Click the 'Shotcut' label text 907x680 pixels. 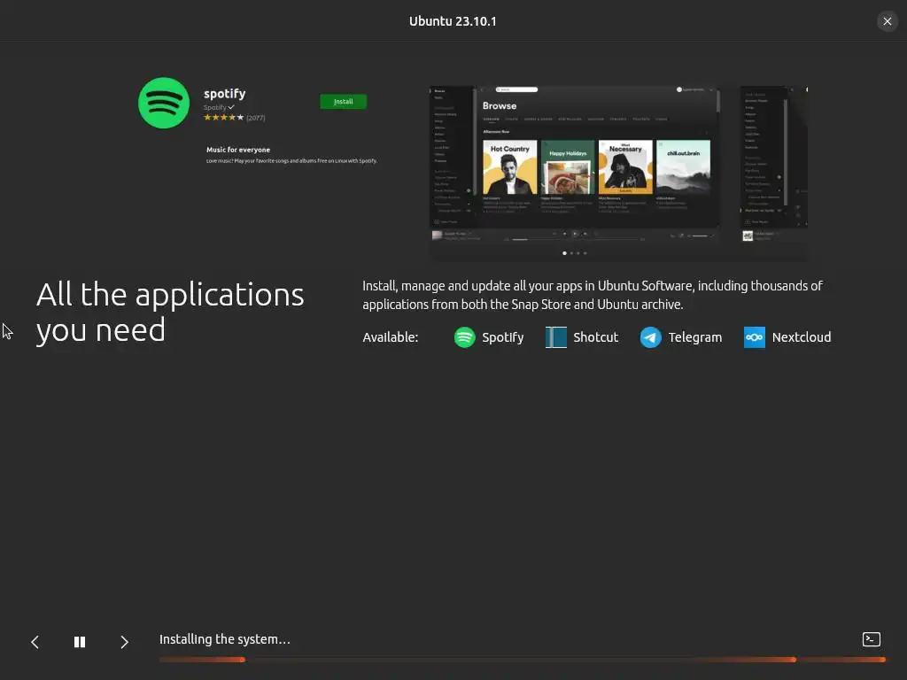point(596,337)
